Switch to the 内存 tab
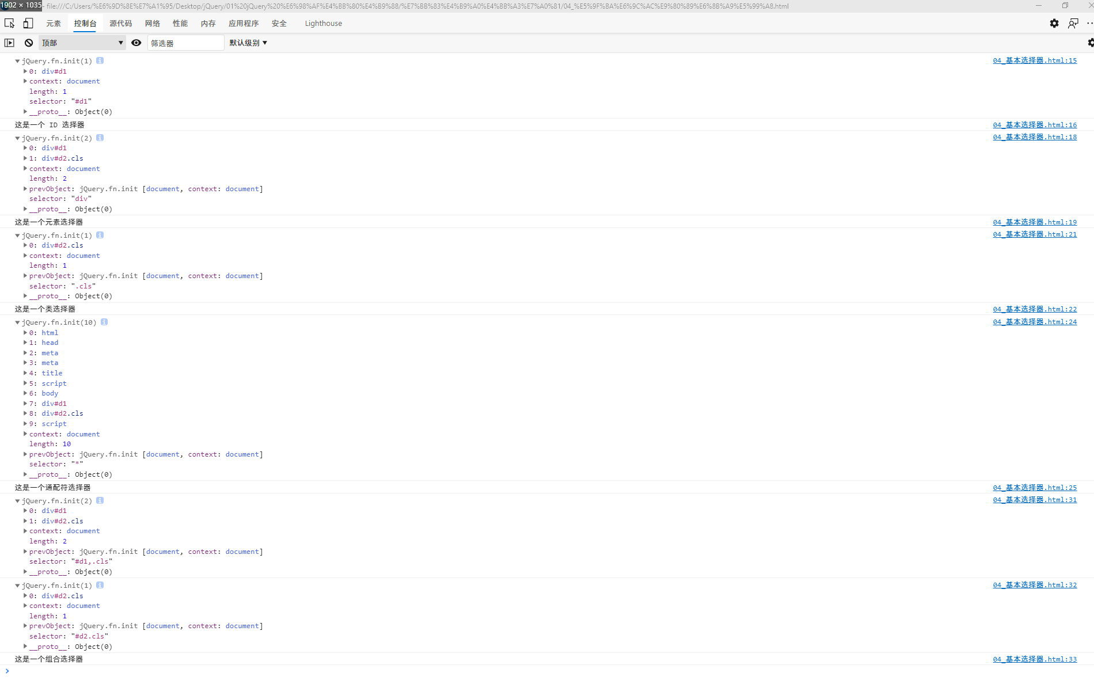Screen dimensions: 1094x684 pyautogui.click(x=208, y=24)
